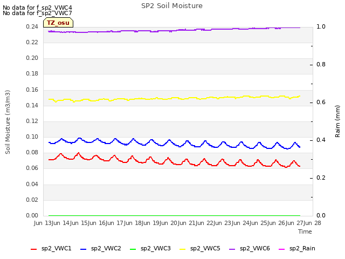Click the 'No data for f_sp2_VWC4' message

click(x=37, y=8)
